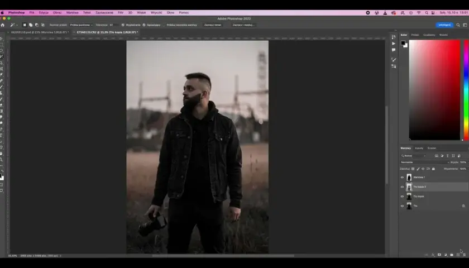Open the Magic Wand tool preset picker arrow
The height and width of the screenshot is (268, 469).
point(17,25)
